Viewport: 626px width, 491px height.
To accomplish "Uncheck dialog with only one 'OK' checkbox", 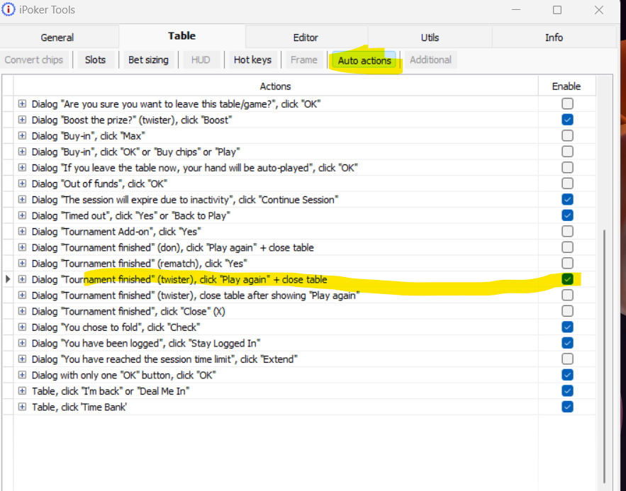I will click(567, 375).
